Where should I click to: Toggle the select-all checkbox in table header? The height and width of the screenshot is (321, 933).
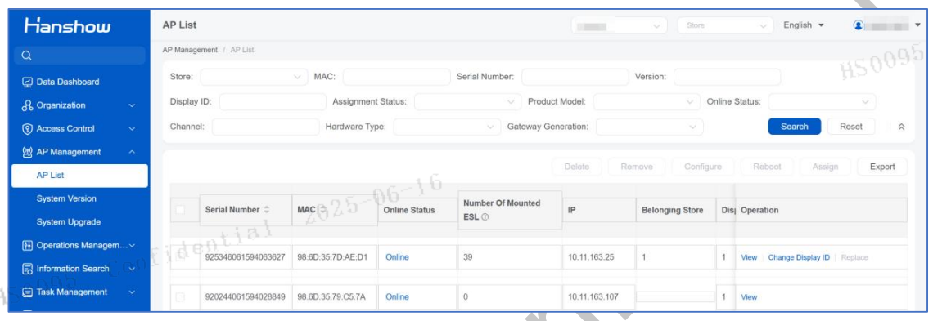[180, 209]
